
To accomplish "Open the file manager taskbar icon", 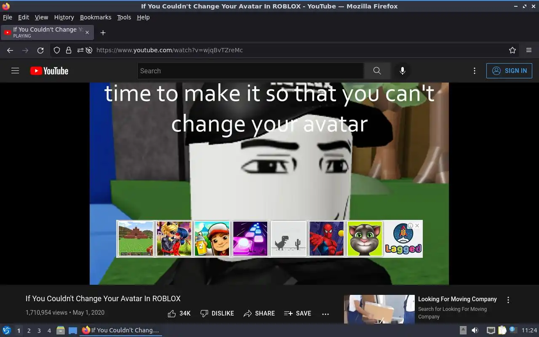I will coord(61,330).
